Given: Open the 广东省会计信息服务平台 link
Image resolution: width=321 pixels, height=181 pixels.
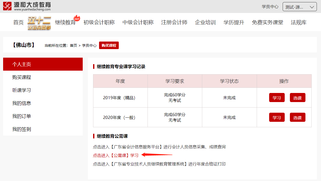Looking at the screenshot, I should [136, 147].
